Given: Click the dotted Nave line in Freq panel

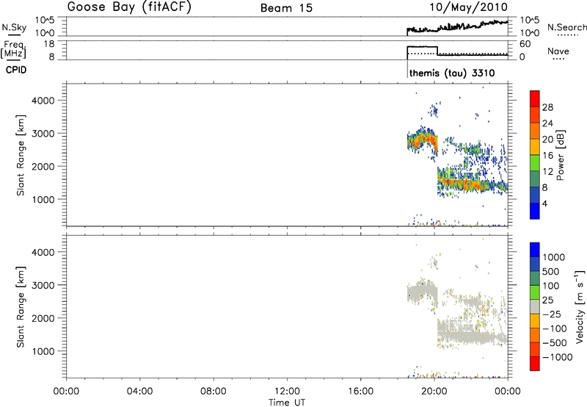Looking at the screenshot, I should pos(457,54).
